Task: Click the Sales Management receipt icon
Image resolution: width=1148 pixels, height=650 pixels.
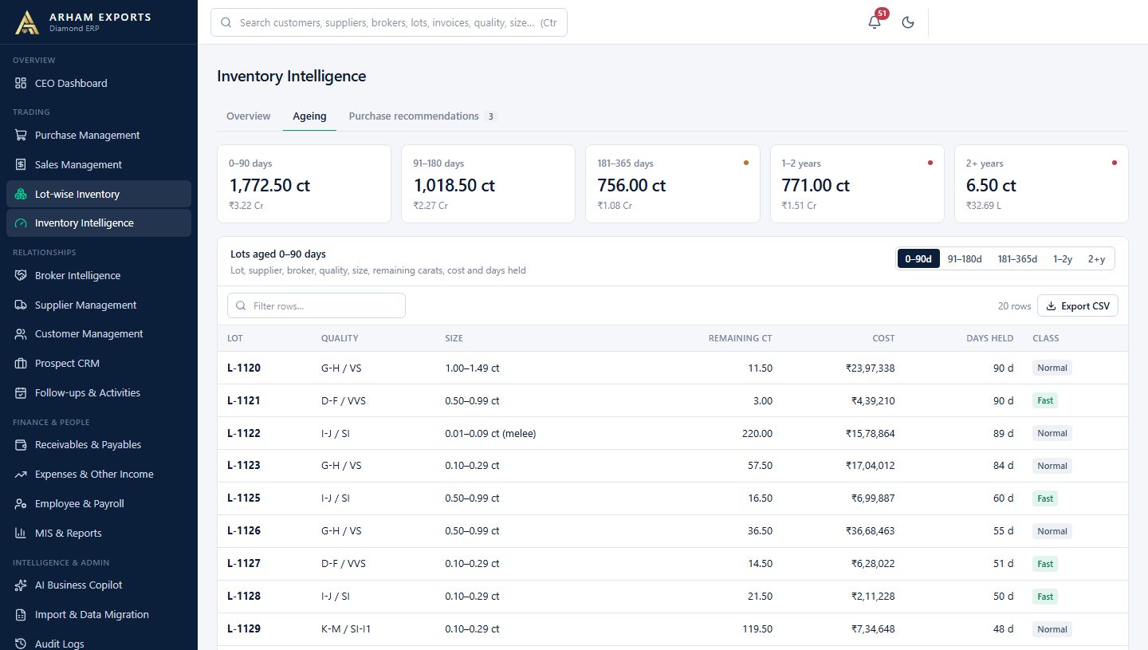Action: (x=21, y=165)
